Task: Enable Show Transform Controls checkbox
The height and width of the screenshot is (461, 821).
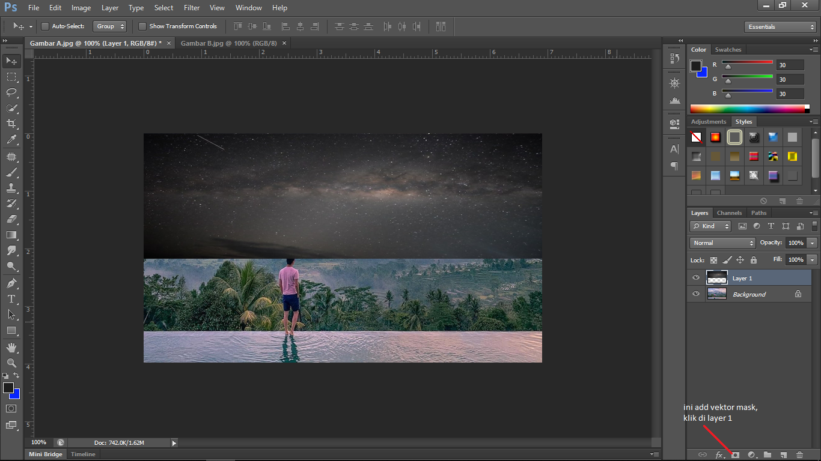Action: tap(142, 26)
